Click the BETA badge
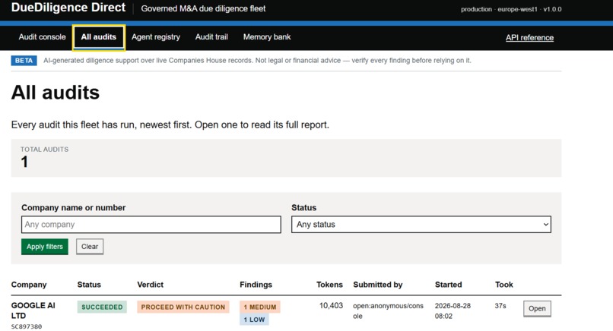The height and width of the screenshot is (331, 613). tap(24, 61)
